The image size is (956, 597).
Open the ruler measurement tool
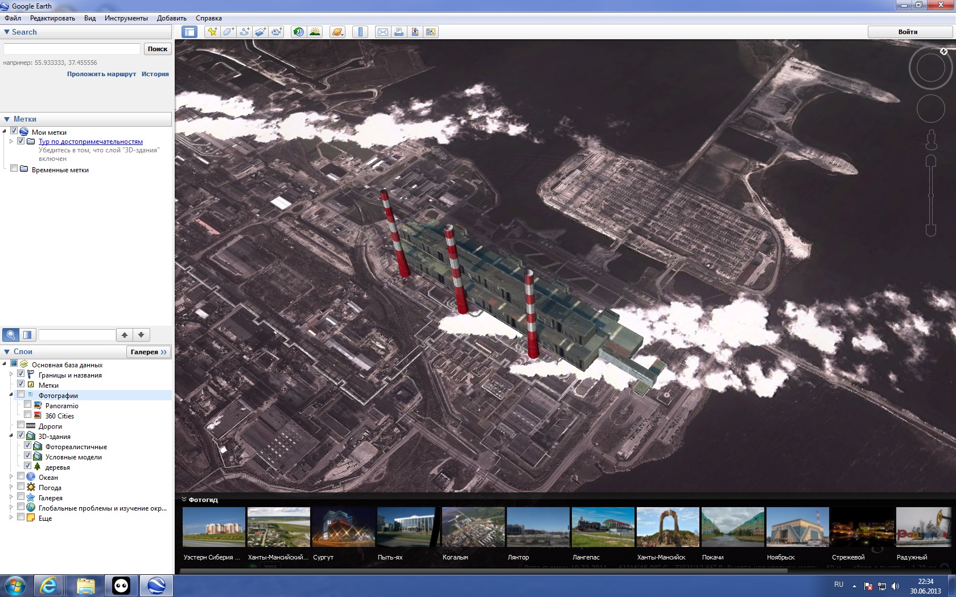pos(360,32)
